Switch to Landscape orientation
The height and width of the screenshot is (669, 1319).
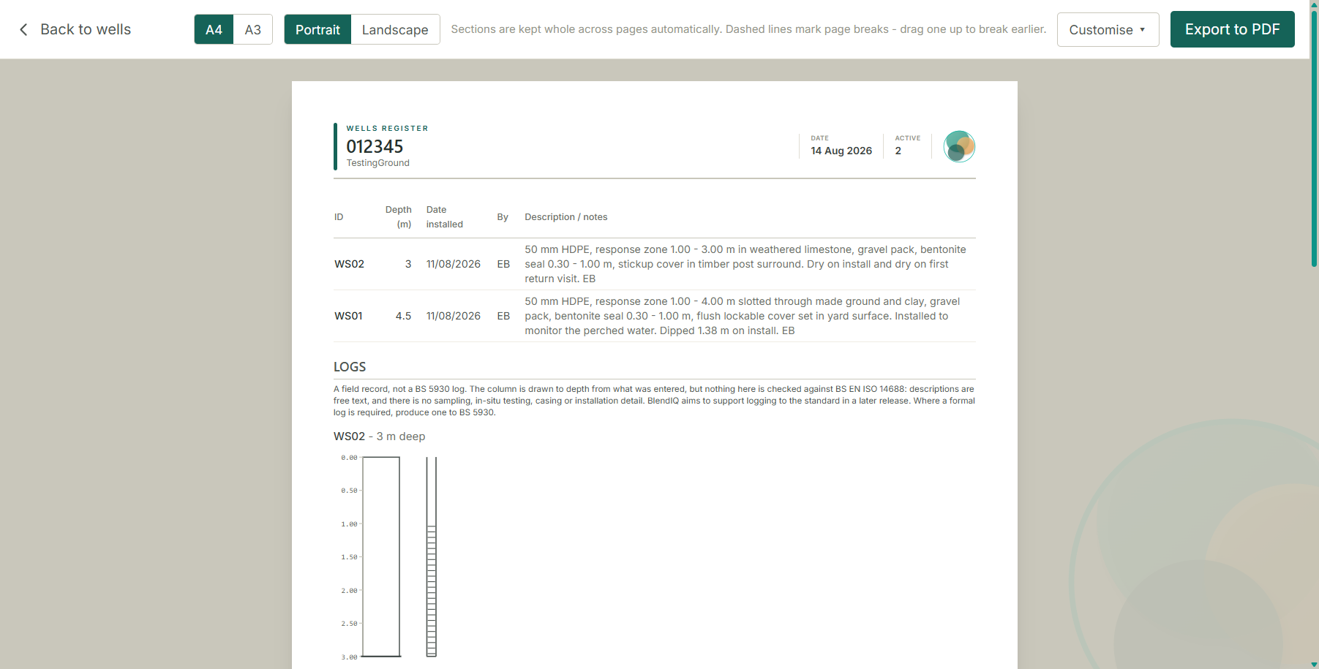(x=395, y=29)
